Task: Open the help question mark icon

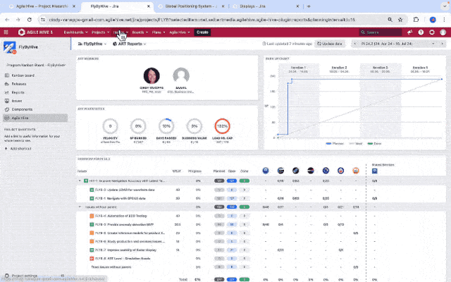Action: coord(421,32)
